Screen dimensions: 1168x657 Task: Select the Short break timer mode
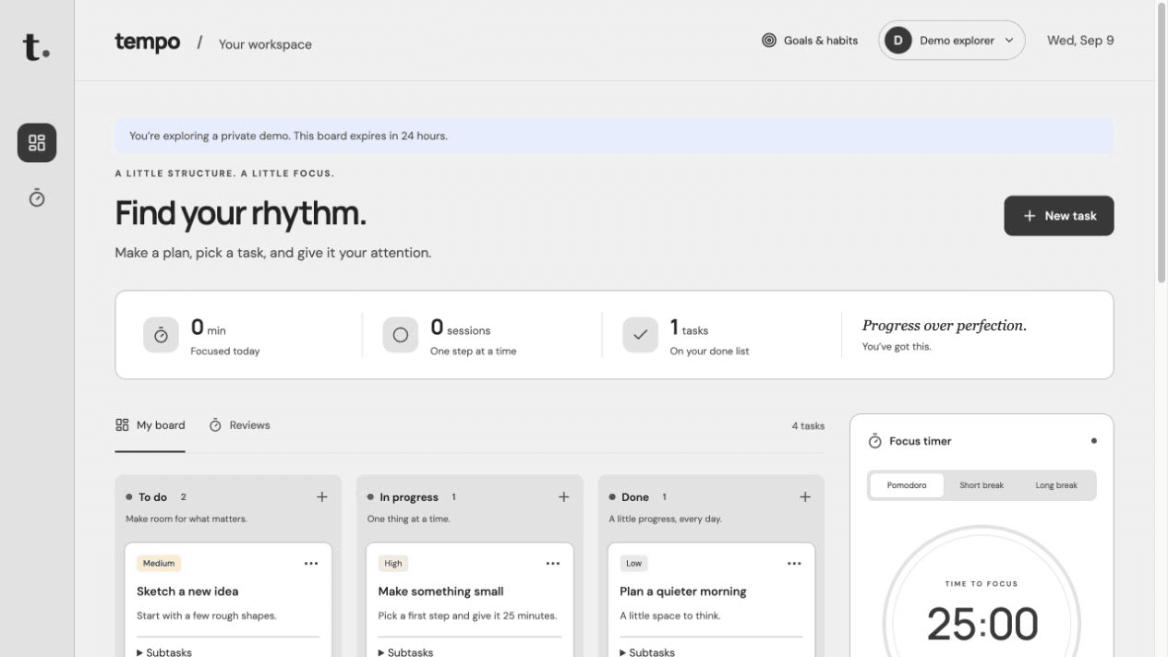(x=981, y=485)
